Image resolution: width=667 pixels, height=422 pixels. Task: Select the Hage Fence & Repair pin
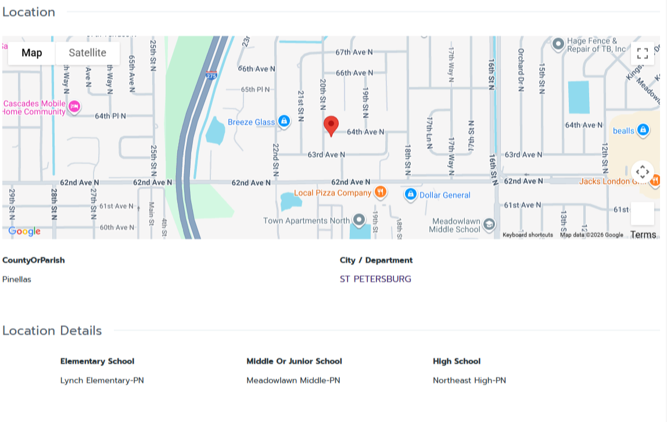pos(559,43)
